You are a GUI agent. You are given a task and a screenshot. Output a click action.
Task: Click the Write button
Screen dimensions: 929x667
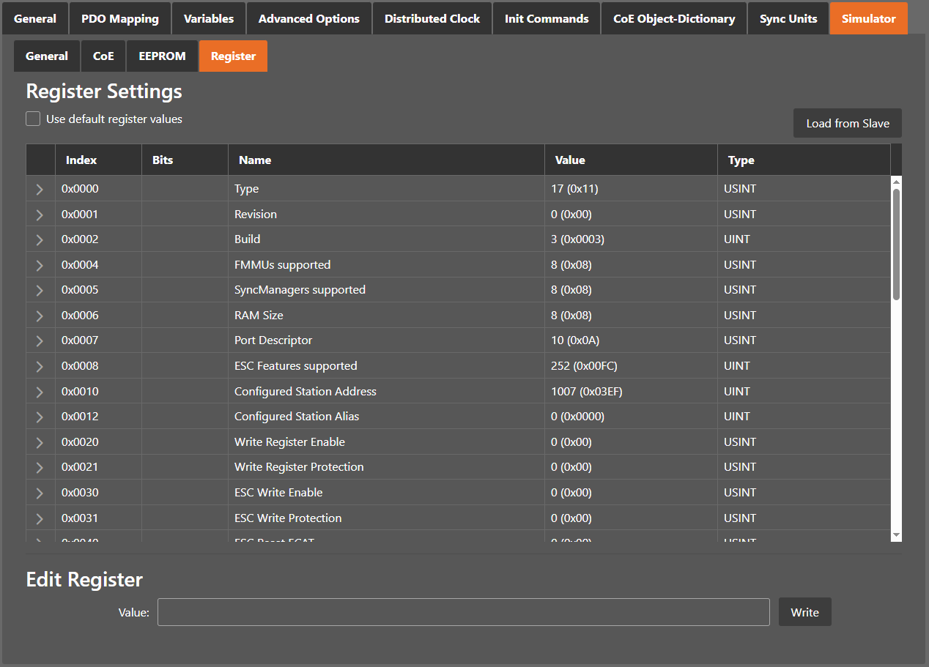(x=805, y=612)
